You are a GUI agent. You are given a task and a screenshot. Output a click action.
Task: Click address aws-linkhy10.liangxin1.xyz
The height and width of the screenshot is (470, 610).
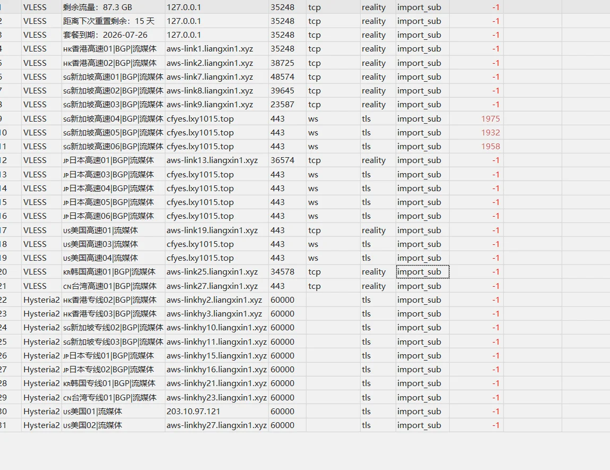217,328
